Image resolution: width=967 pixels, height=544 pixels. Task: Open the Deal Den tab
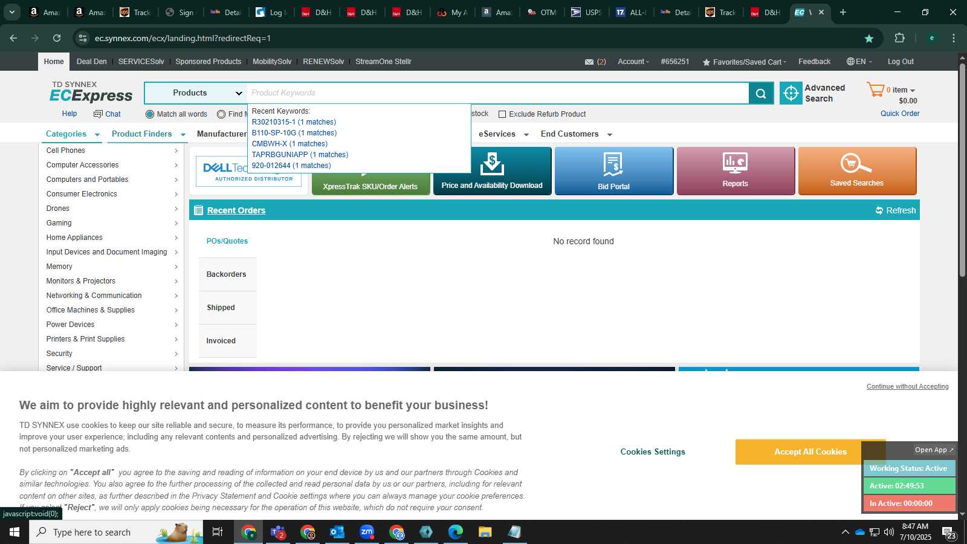click(92, 62)
